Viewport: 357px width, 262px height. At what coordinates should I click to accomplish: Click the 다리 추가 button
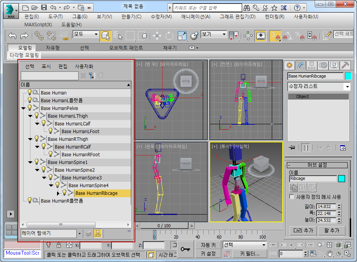[303, 230]
